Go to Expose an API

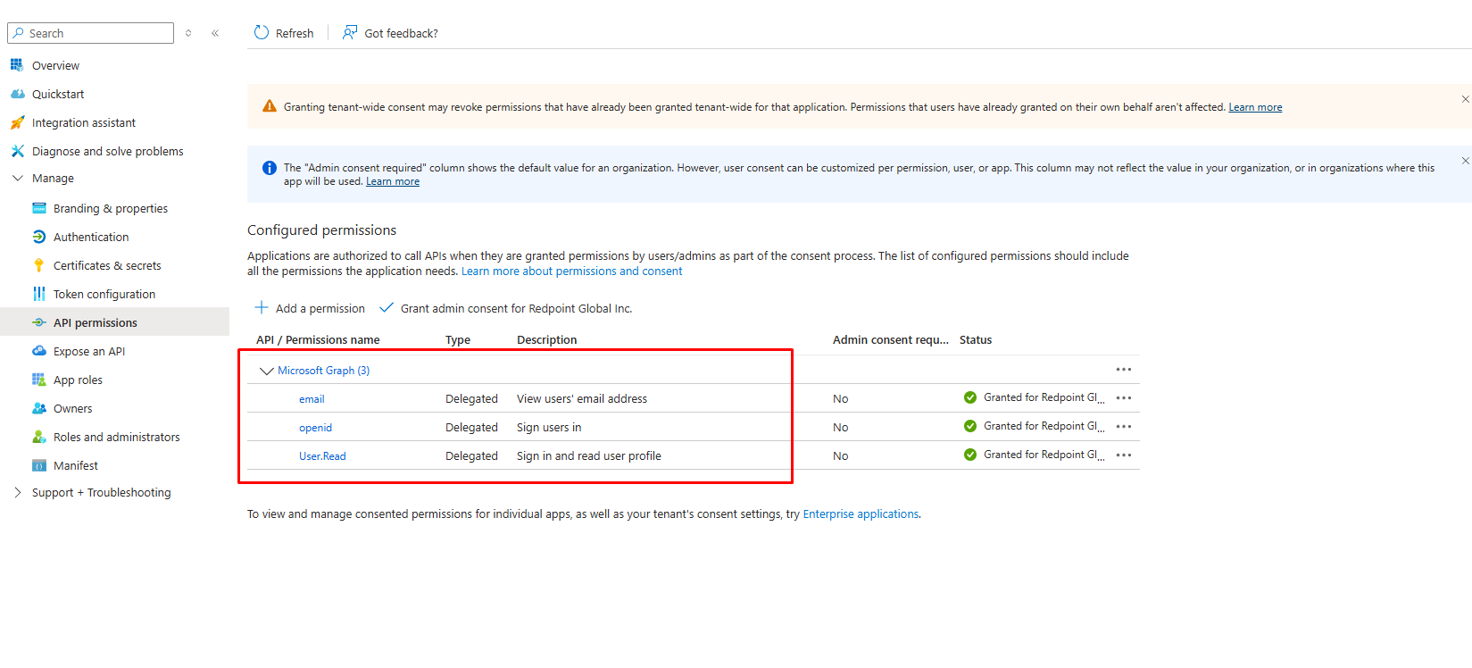pyautogui.click(x=88, y=351)
